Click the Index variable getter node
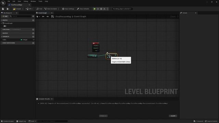The width and height of the screenshot is (219, 123). pyautogui.click(x=92, y=56)
